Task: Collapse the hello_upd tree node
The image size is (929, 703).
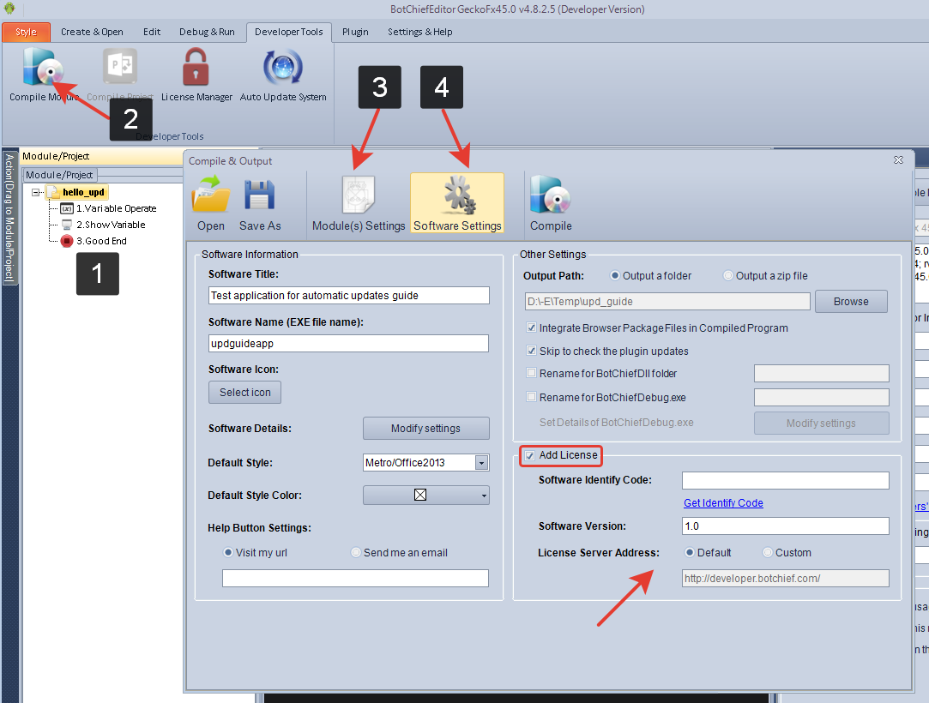Action: click(37, 193)
